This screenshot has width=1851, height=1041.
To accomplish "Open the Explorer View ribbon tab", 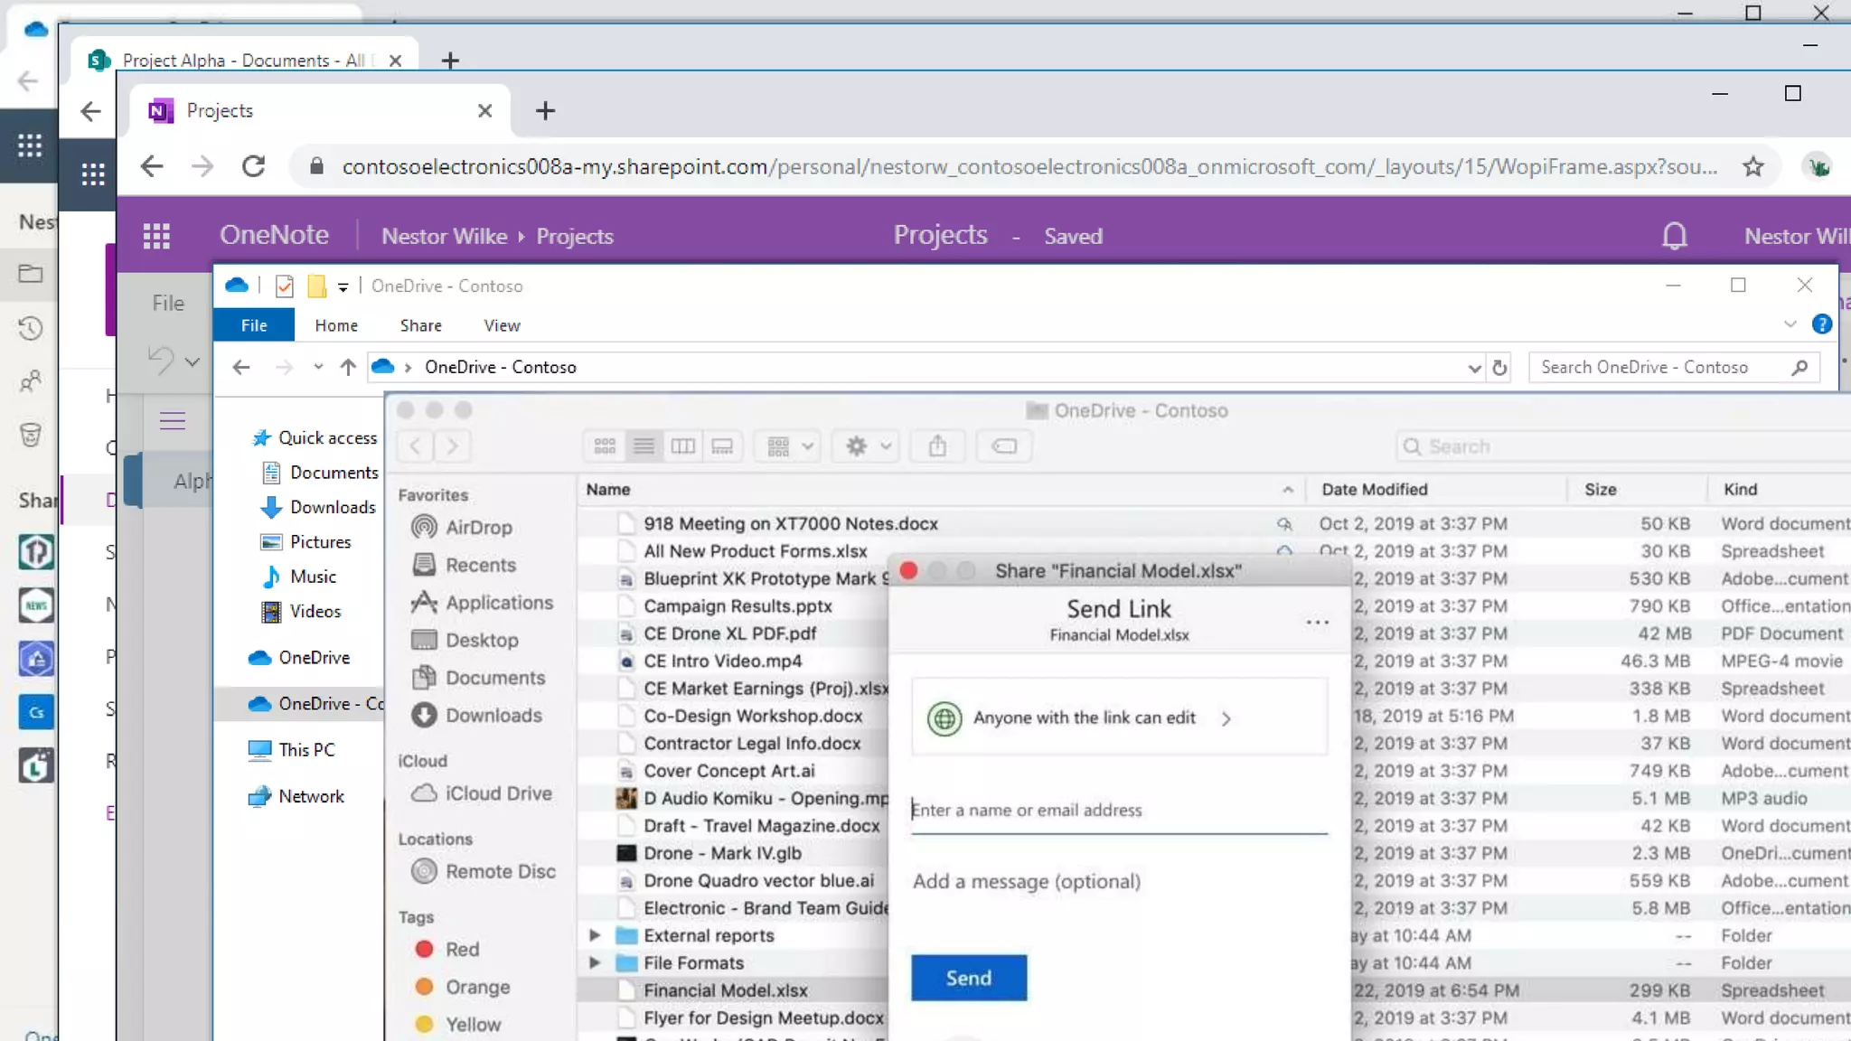I will tap(502, 325).
